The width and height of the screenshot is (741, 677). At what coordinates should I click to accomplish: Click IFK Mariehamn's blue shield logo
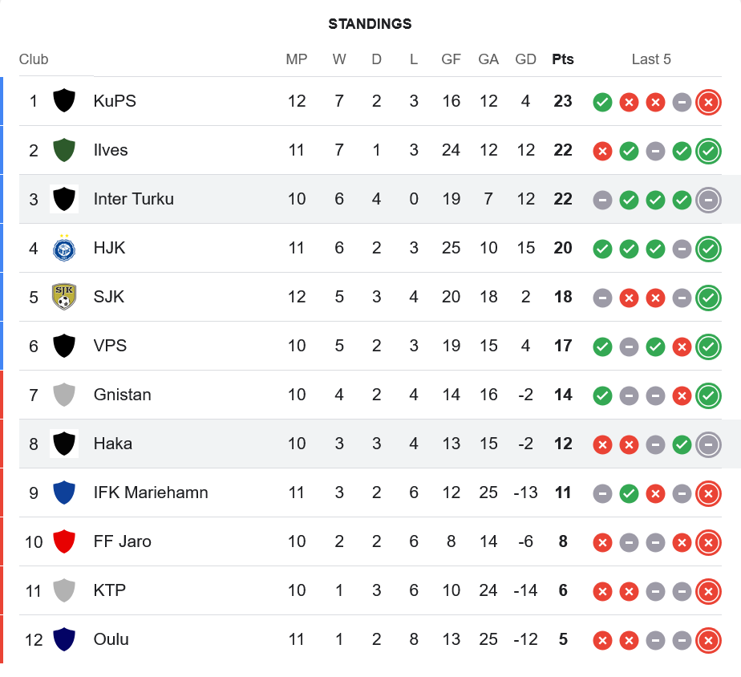[x=64, y=493]
